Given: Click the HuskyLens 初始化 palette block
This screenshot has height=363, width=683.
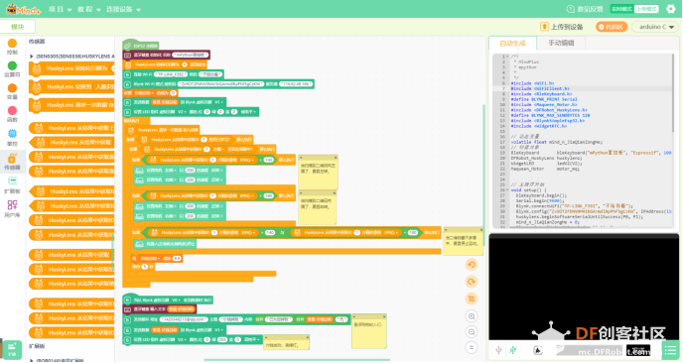Looking at the screenshot, I should click(71, 68).
